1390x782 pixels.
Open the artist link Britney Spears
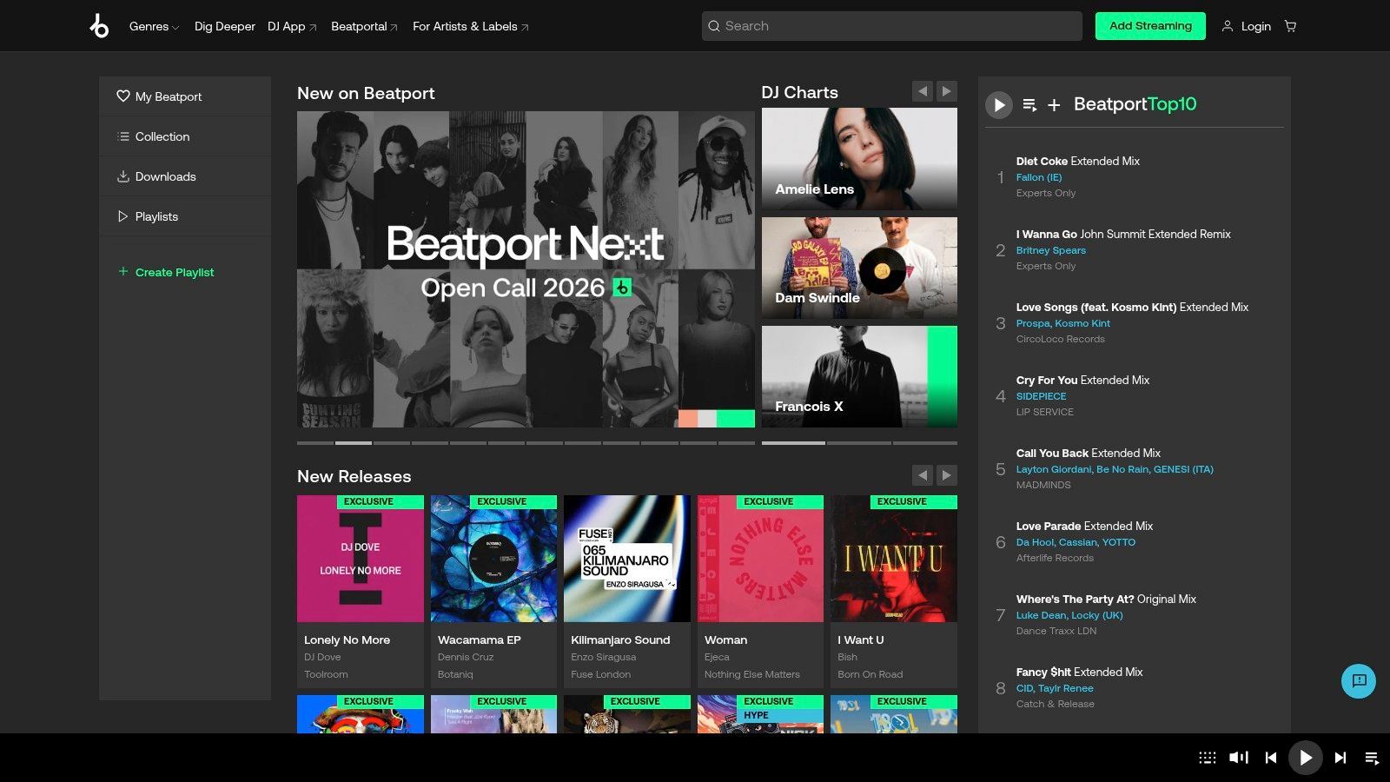coord(1051,250)
